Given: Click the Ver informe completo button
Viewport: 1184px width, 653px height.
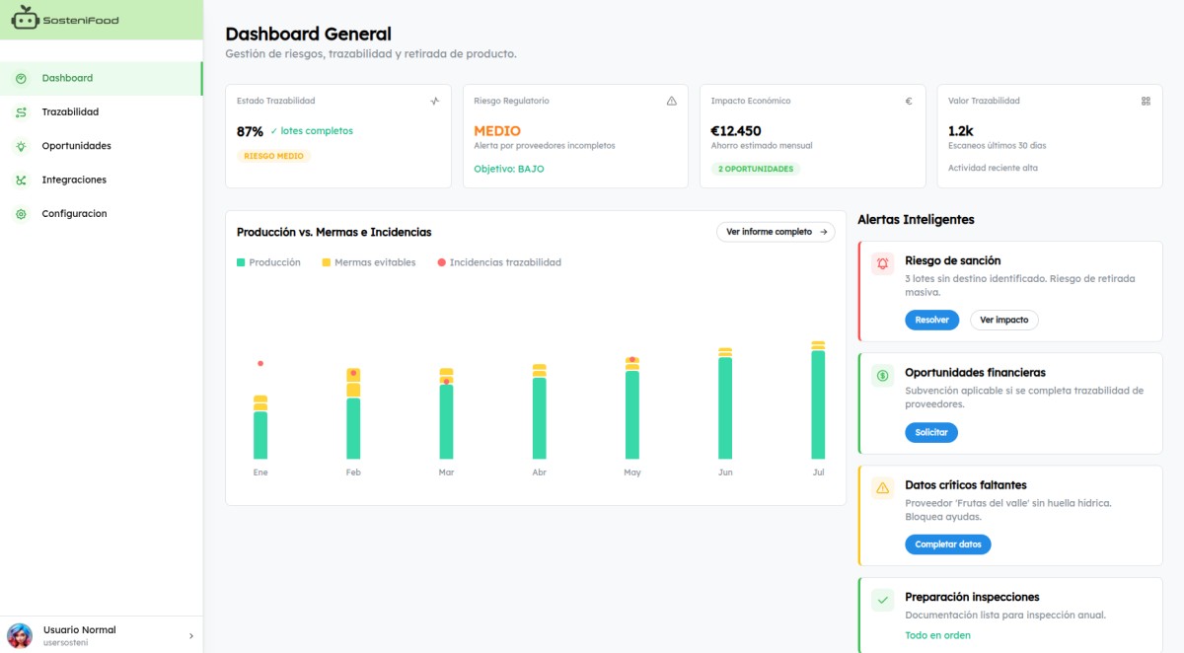Looking at the screenshot, I should pos(776,232).
